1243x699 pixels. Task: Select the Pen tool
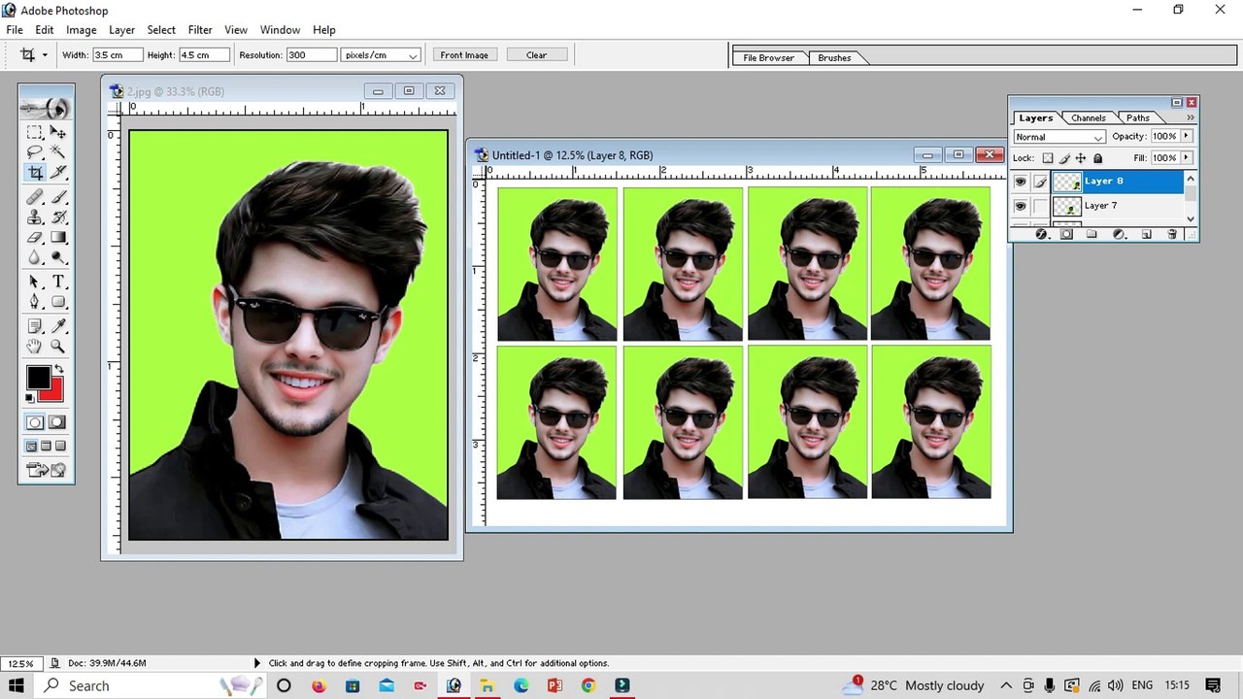click(34, 302)
